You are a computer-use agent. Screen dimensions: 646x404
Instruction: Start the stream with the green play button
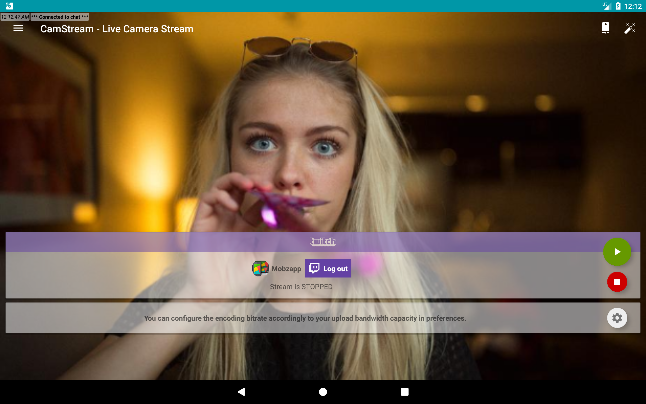pos(617,252)
